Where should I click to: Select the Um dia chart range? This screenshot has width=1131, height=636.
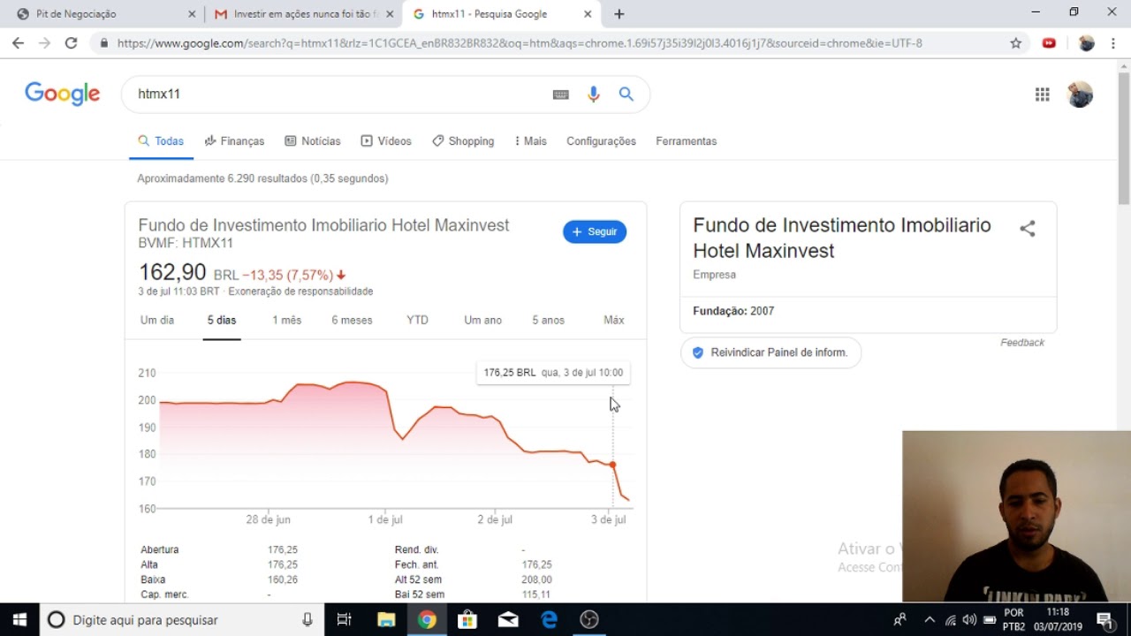pos(157,320)
